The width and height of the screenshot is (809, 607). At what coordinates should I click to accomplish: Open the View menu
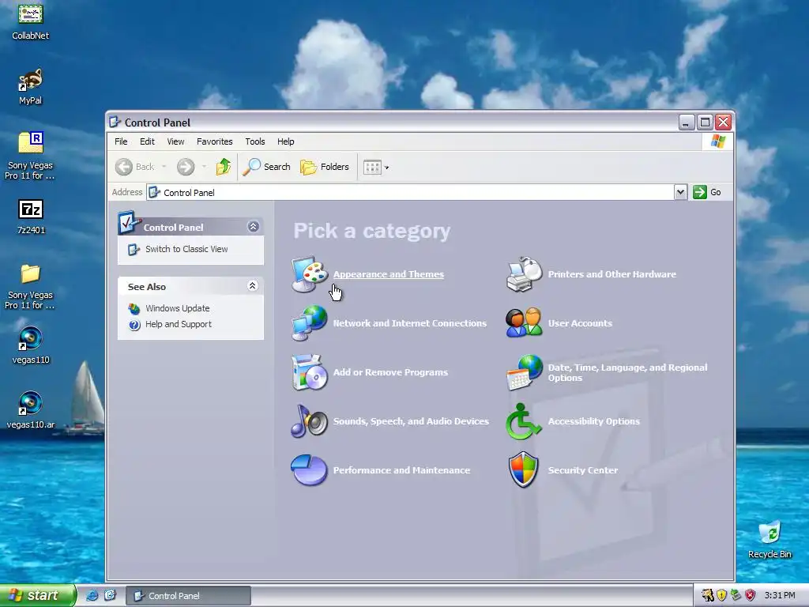175,141
